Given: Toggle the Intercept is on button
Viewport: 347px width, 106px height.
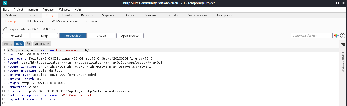Looking at the screenshot, I should 73,36.
